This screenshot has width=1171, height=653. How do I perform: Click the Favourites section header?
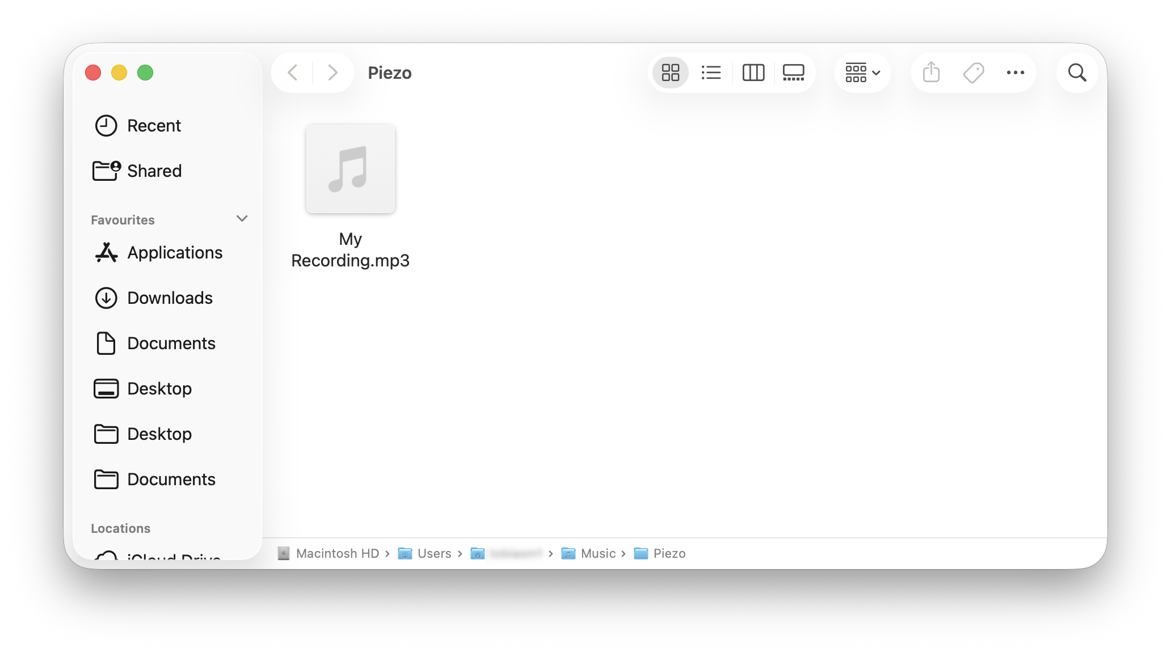tap(123, 220)
